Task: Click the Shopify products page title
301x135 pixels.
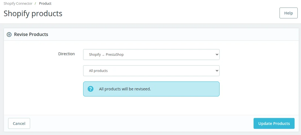Action: click(x=33, y=14)
